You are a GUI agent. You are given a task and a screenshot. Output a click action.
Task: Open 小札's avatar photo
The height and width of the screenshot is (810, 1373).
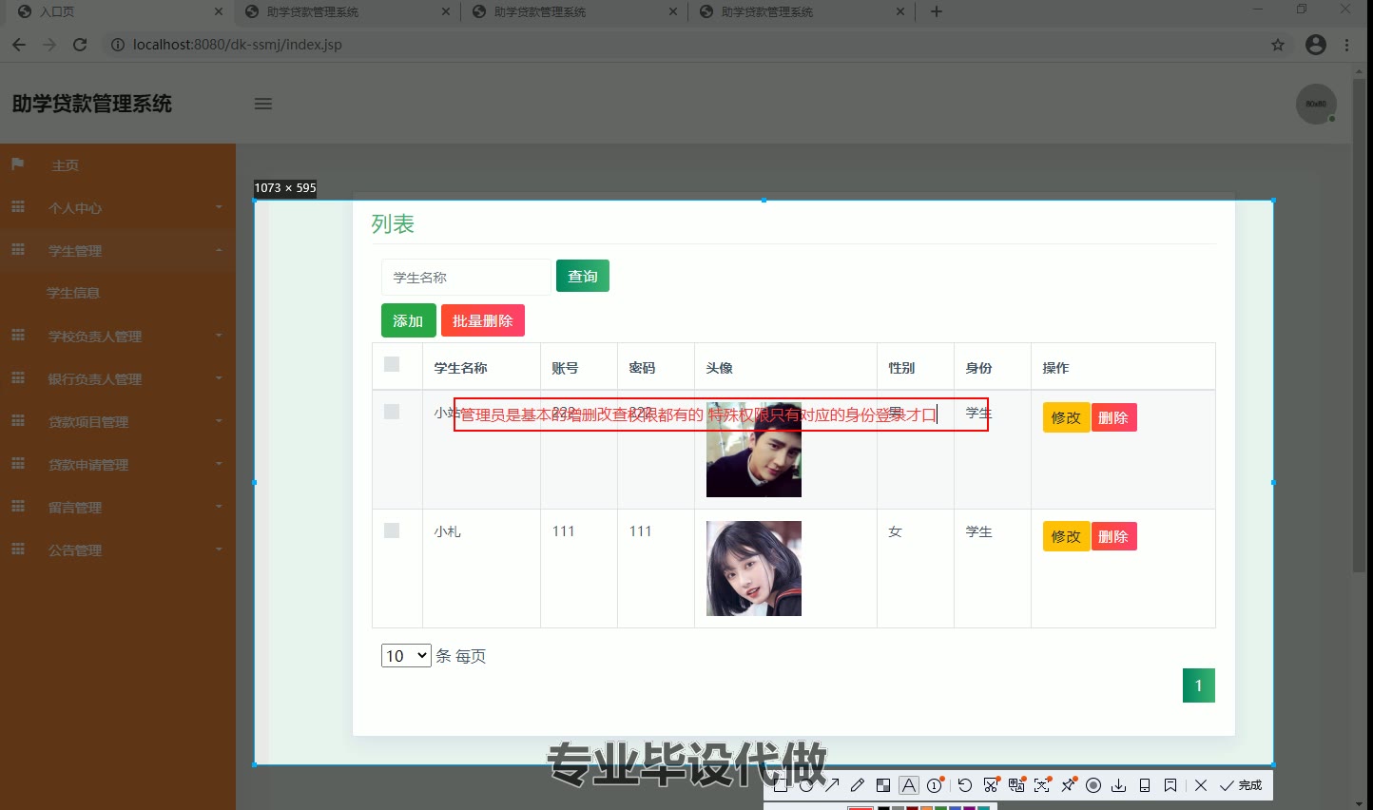(x=754, y=569)
